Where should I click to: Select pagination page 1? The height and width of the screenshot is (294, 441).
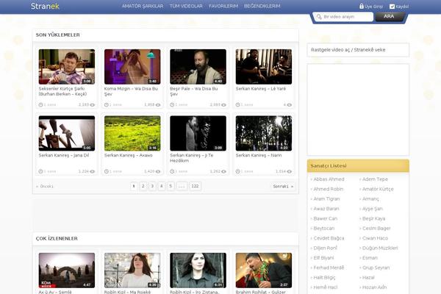(x=134, y=186)
